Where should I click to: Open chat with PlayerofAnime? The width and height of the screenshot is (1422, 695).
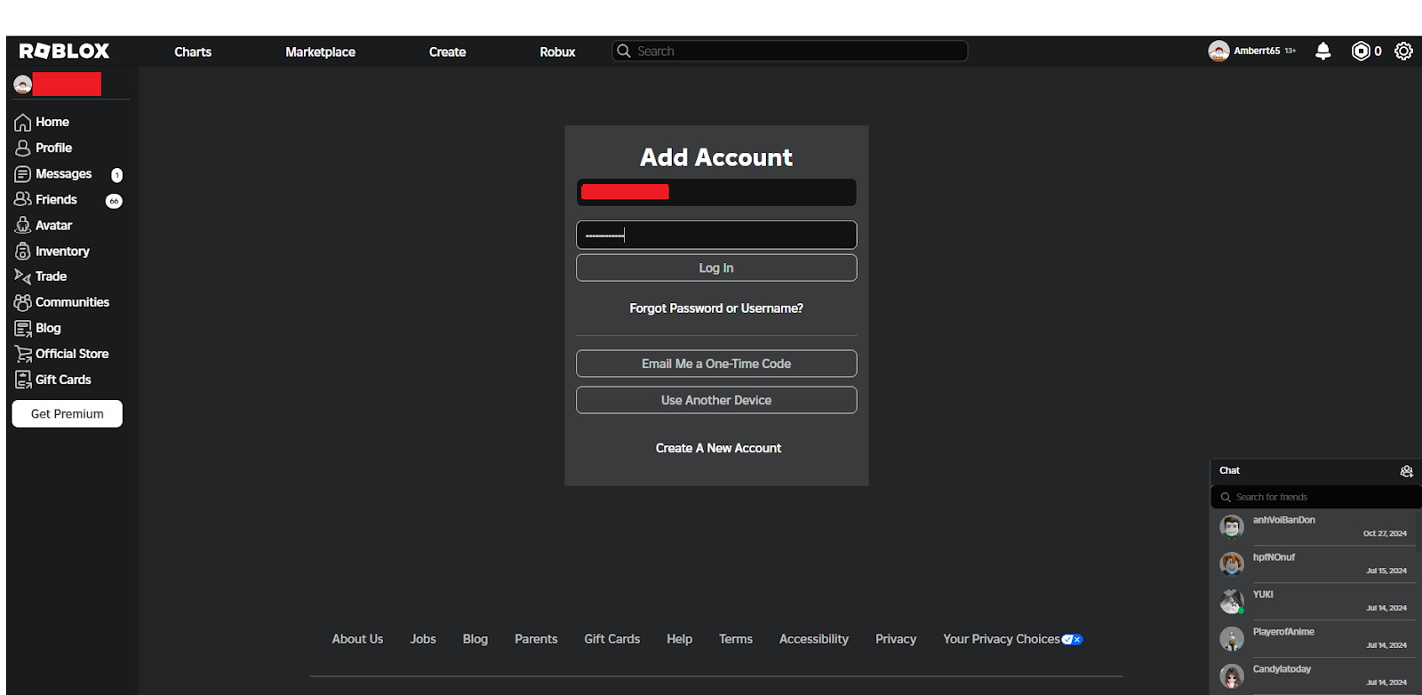1315,639
